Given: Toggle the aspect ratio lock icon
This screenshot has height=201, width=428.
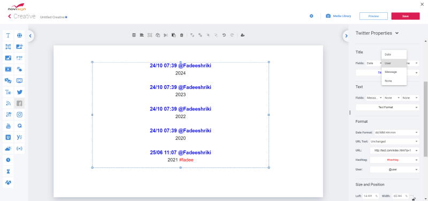Looking at the screenshot, I should click(414, 199).
